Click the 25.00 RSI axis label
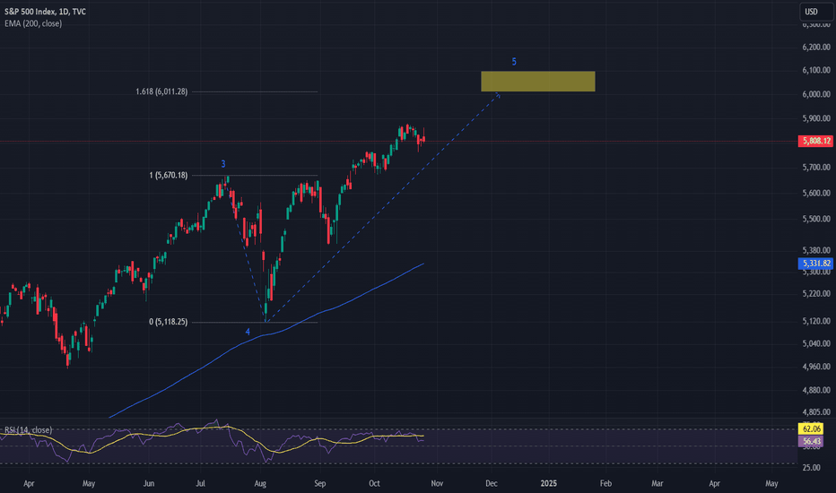 pos(811,467)
